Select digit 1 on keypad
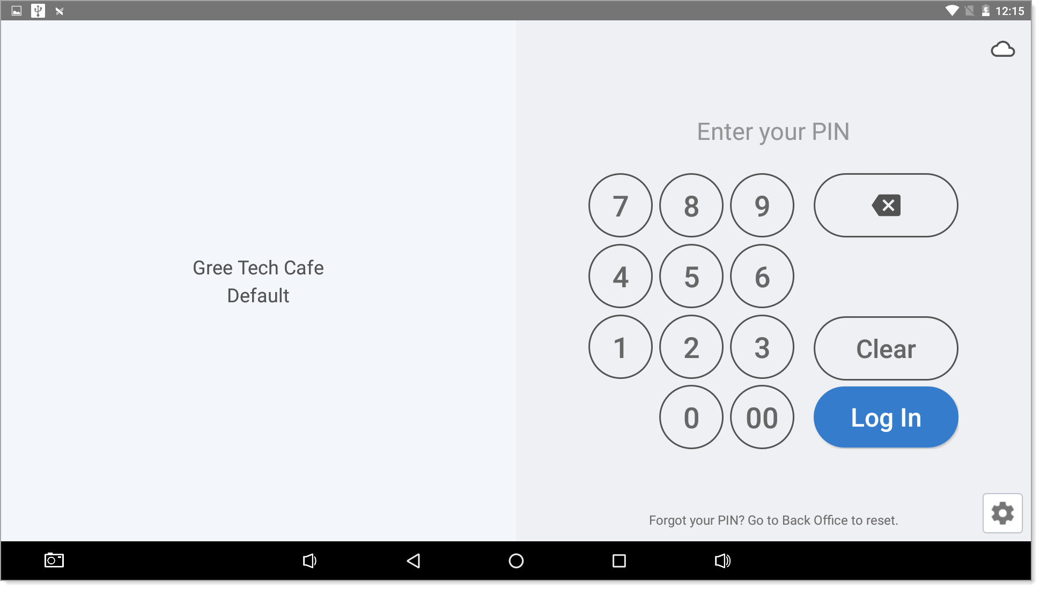Viewport: 1040px width, 589px height. coord(619,347)
